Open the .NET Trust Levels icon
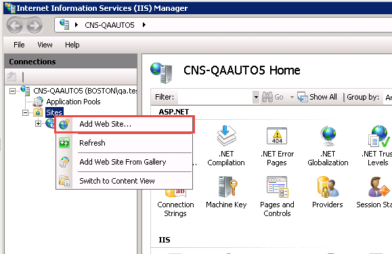392x254 pixels. (378, 136)
